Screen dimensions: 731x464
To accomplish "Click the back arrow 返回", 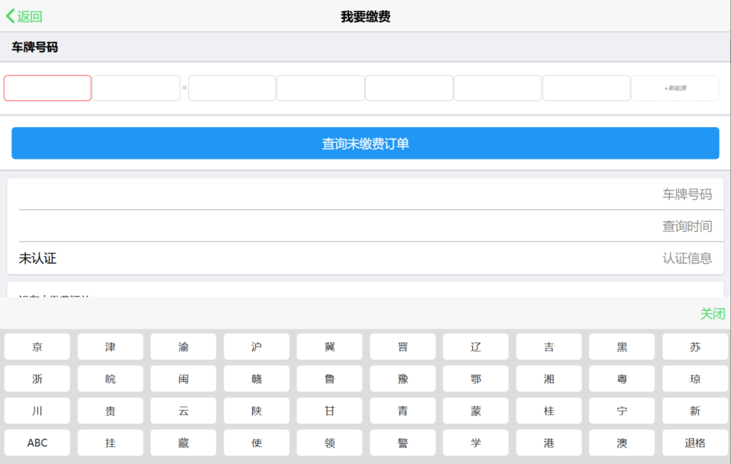I will point(24,17).
